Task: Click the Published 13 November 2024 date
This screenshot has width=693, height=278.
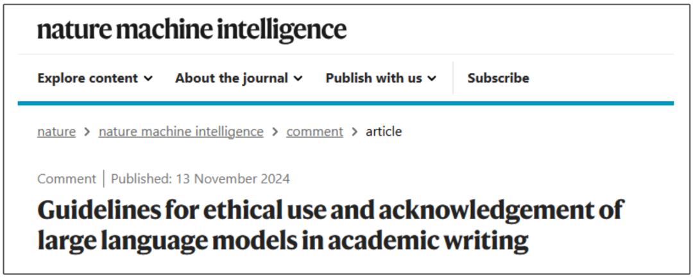Action: [x=200, y=179]
